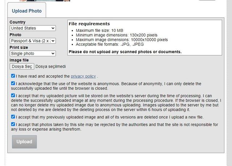
Task: Toggle the anonymous website use acknowledgment checkbox
Action: tap(13, 84)
